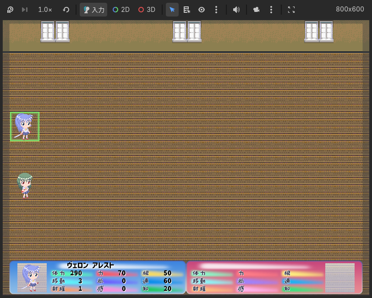The height and width of the screenshot is (298, 372).
Task: Toggle fullscreen for the game view
Action: click(x=291, y=10)
